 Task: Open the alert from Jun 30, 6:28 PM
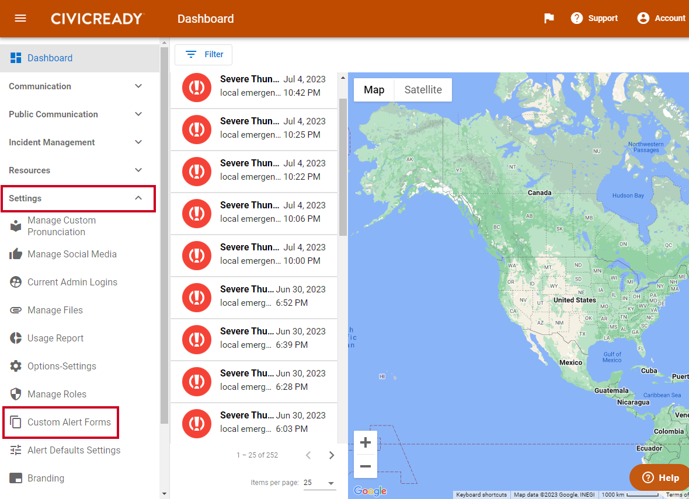254,382
